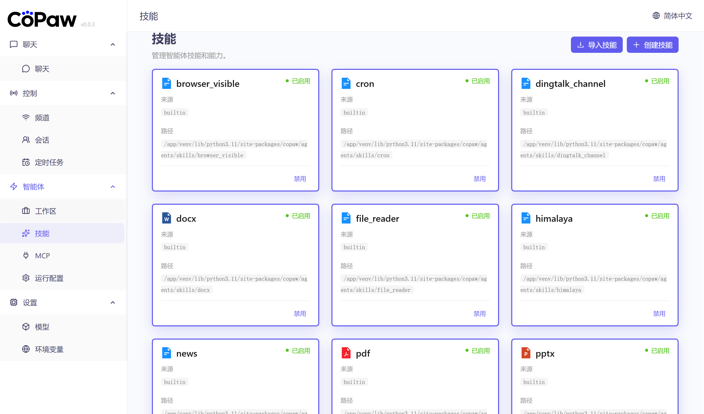Click the 导入技能 button
Viewport: 704px width, 414px height.
(x=596, y=45)
